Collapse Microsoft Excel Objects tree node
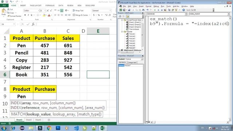The image size is (233, 131). (x=122, y=20)
